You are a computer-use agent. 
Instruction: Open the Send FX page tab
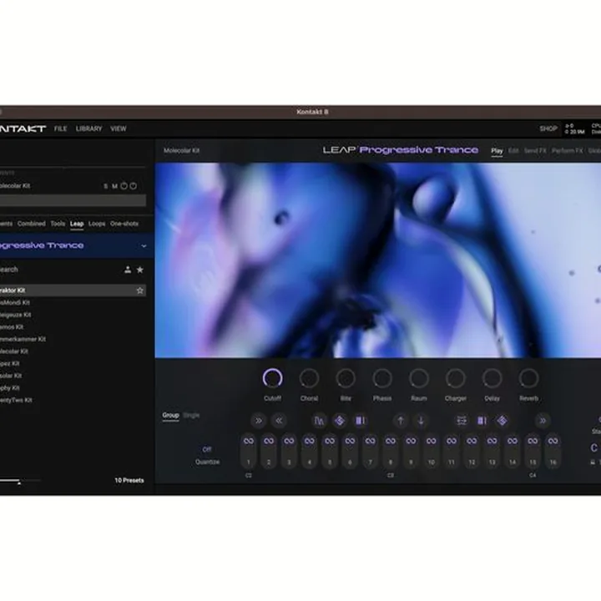tap(535, 150)
